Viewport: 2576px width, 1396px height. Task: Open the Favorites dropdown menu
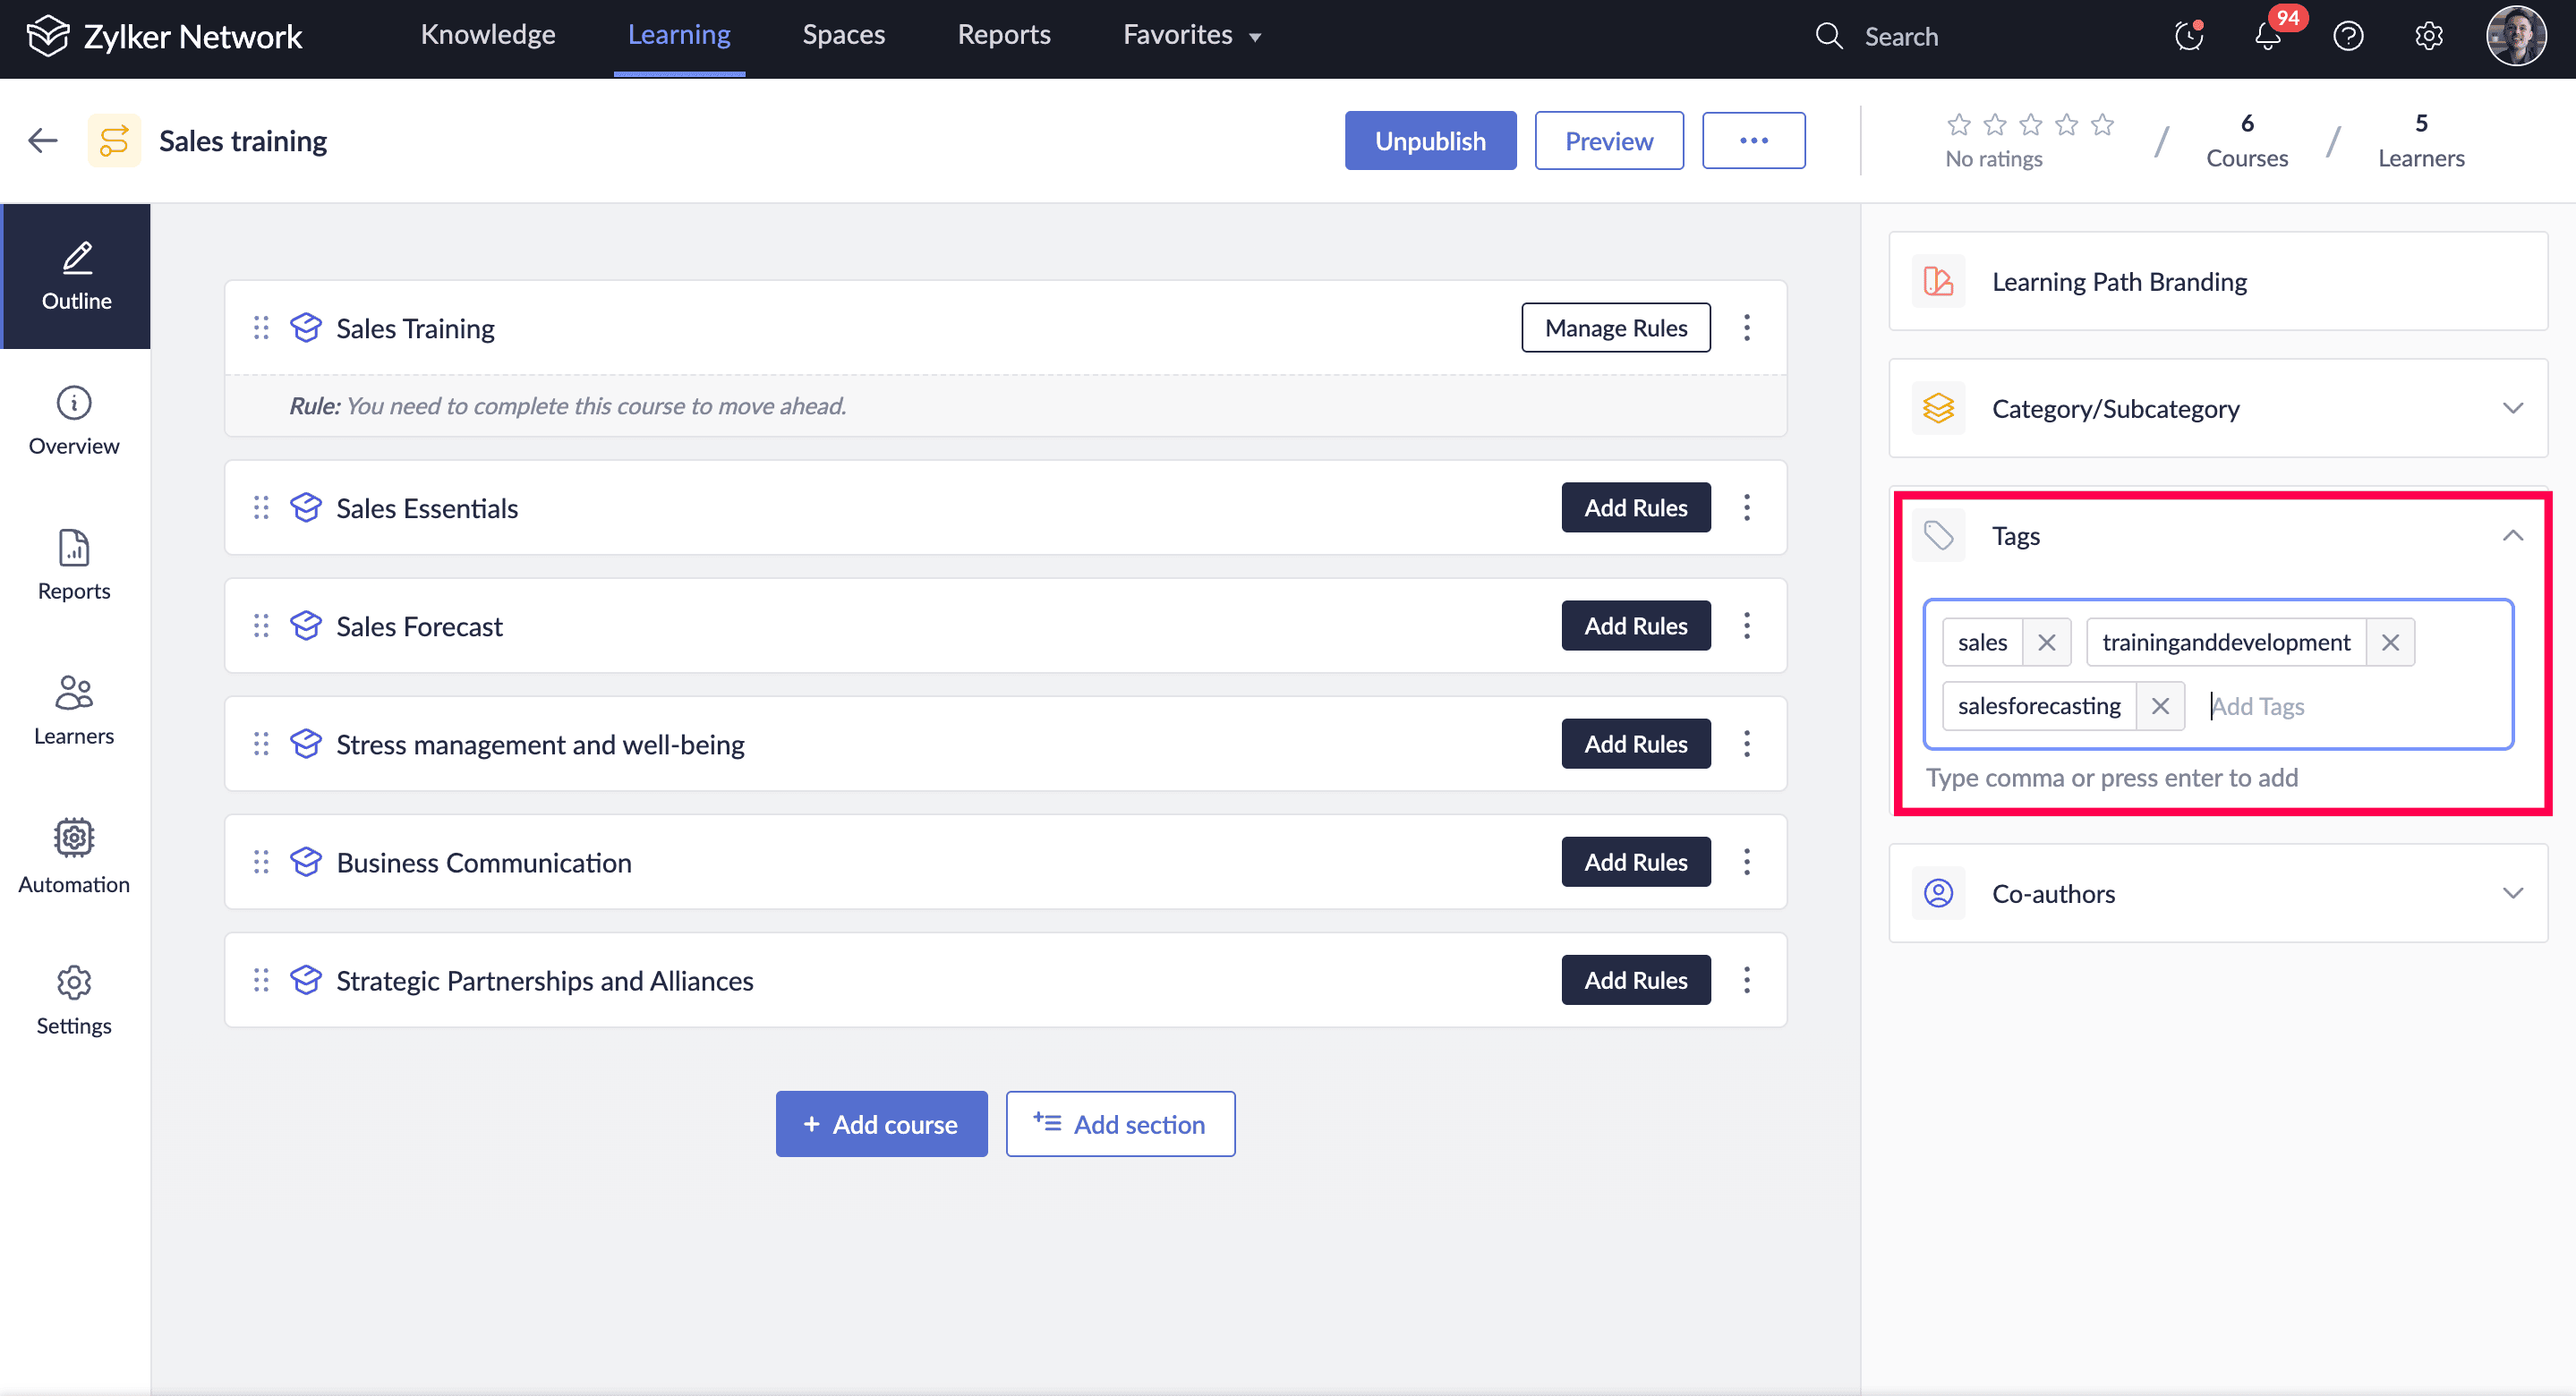pos(1191,35)
